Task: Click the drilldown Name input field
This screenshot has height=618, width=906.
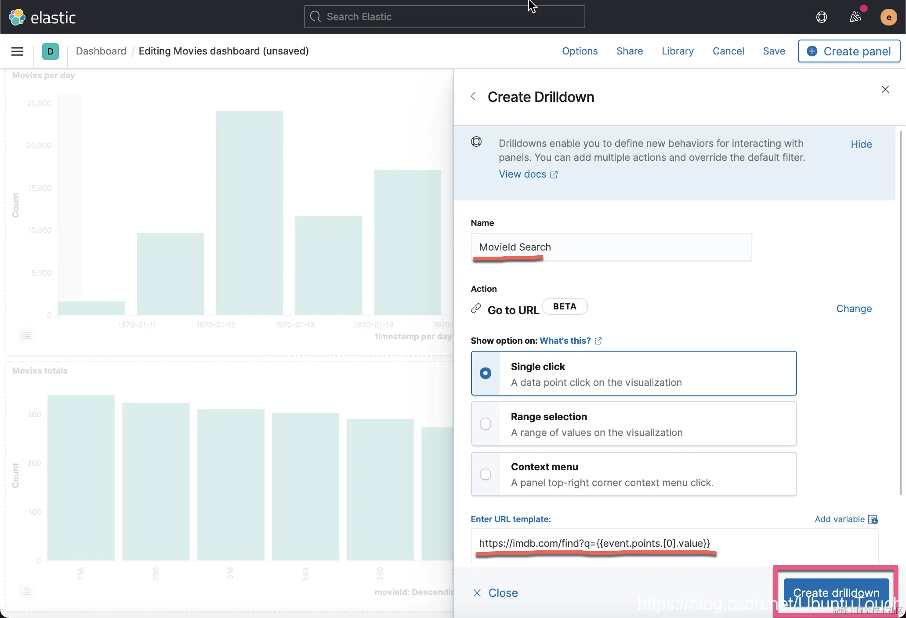Action: coord(611,247)
